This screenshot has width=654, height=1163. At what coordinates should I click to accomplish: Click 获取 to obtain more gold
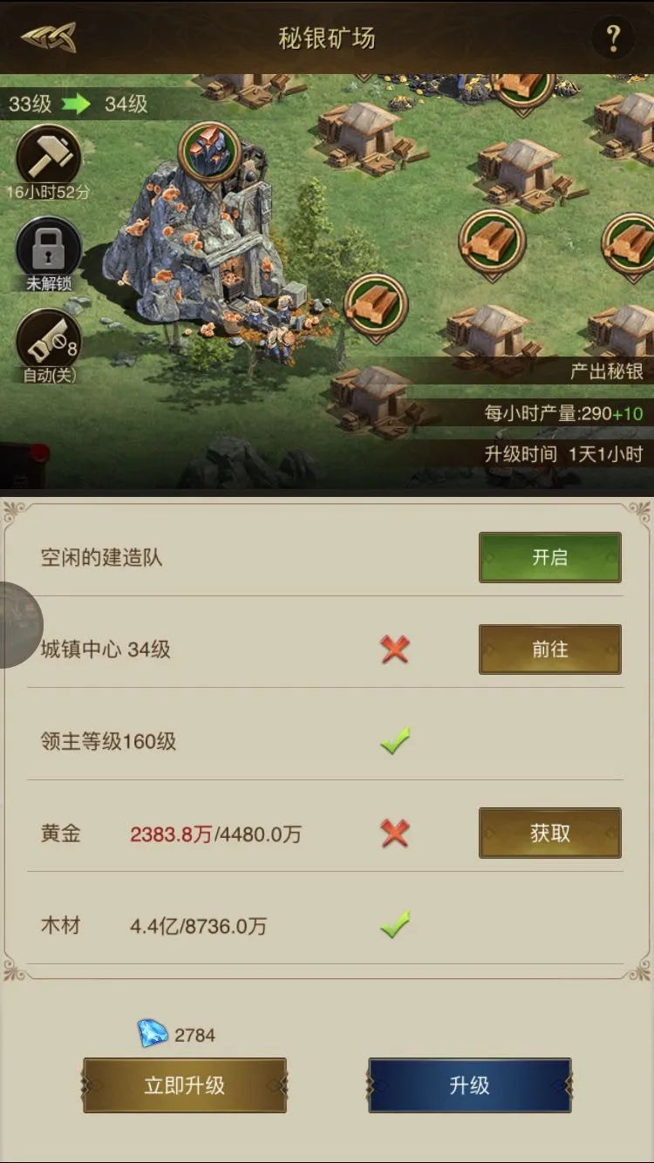tap(550, 833)
